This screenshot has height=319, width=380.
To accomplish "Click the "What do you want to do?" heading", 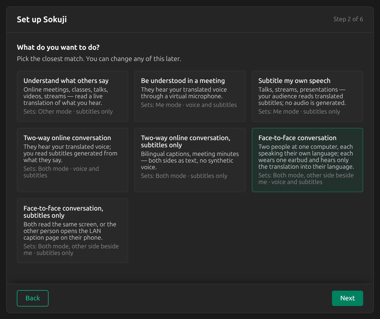I will (x=58, y=47).
